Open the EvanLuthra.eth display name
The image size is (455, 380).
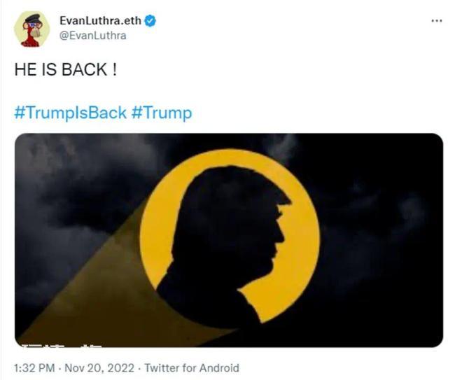tap(100, 20)
